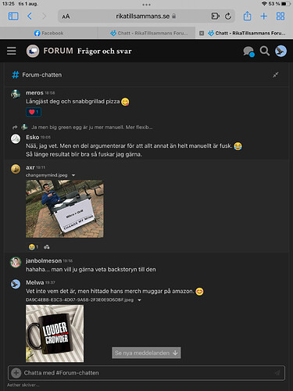Tap Safari's share icon

(x=247, y=16)
